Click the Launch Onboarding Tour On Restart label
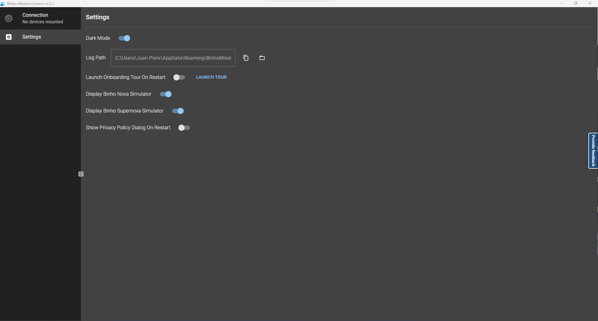The image size is (598, 321). click(126, 77)
